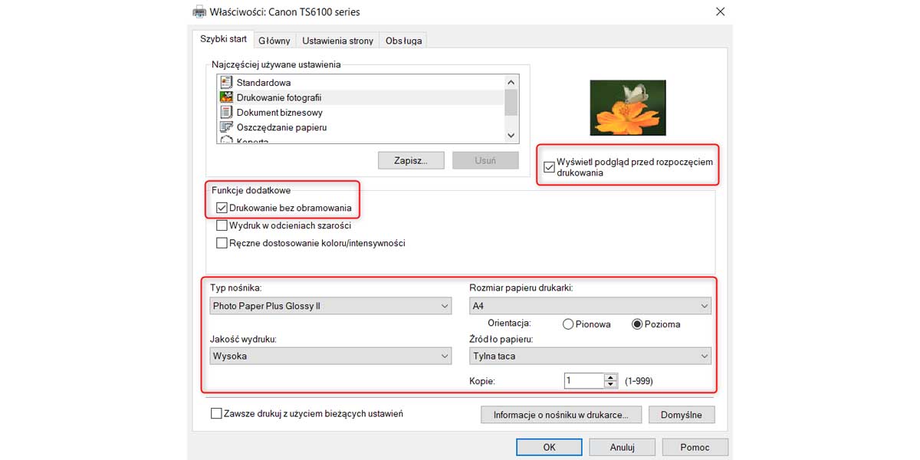Click the printer icon in title bar
Viewport: 920px width, 460px height.
(x=199, y=11)
